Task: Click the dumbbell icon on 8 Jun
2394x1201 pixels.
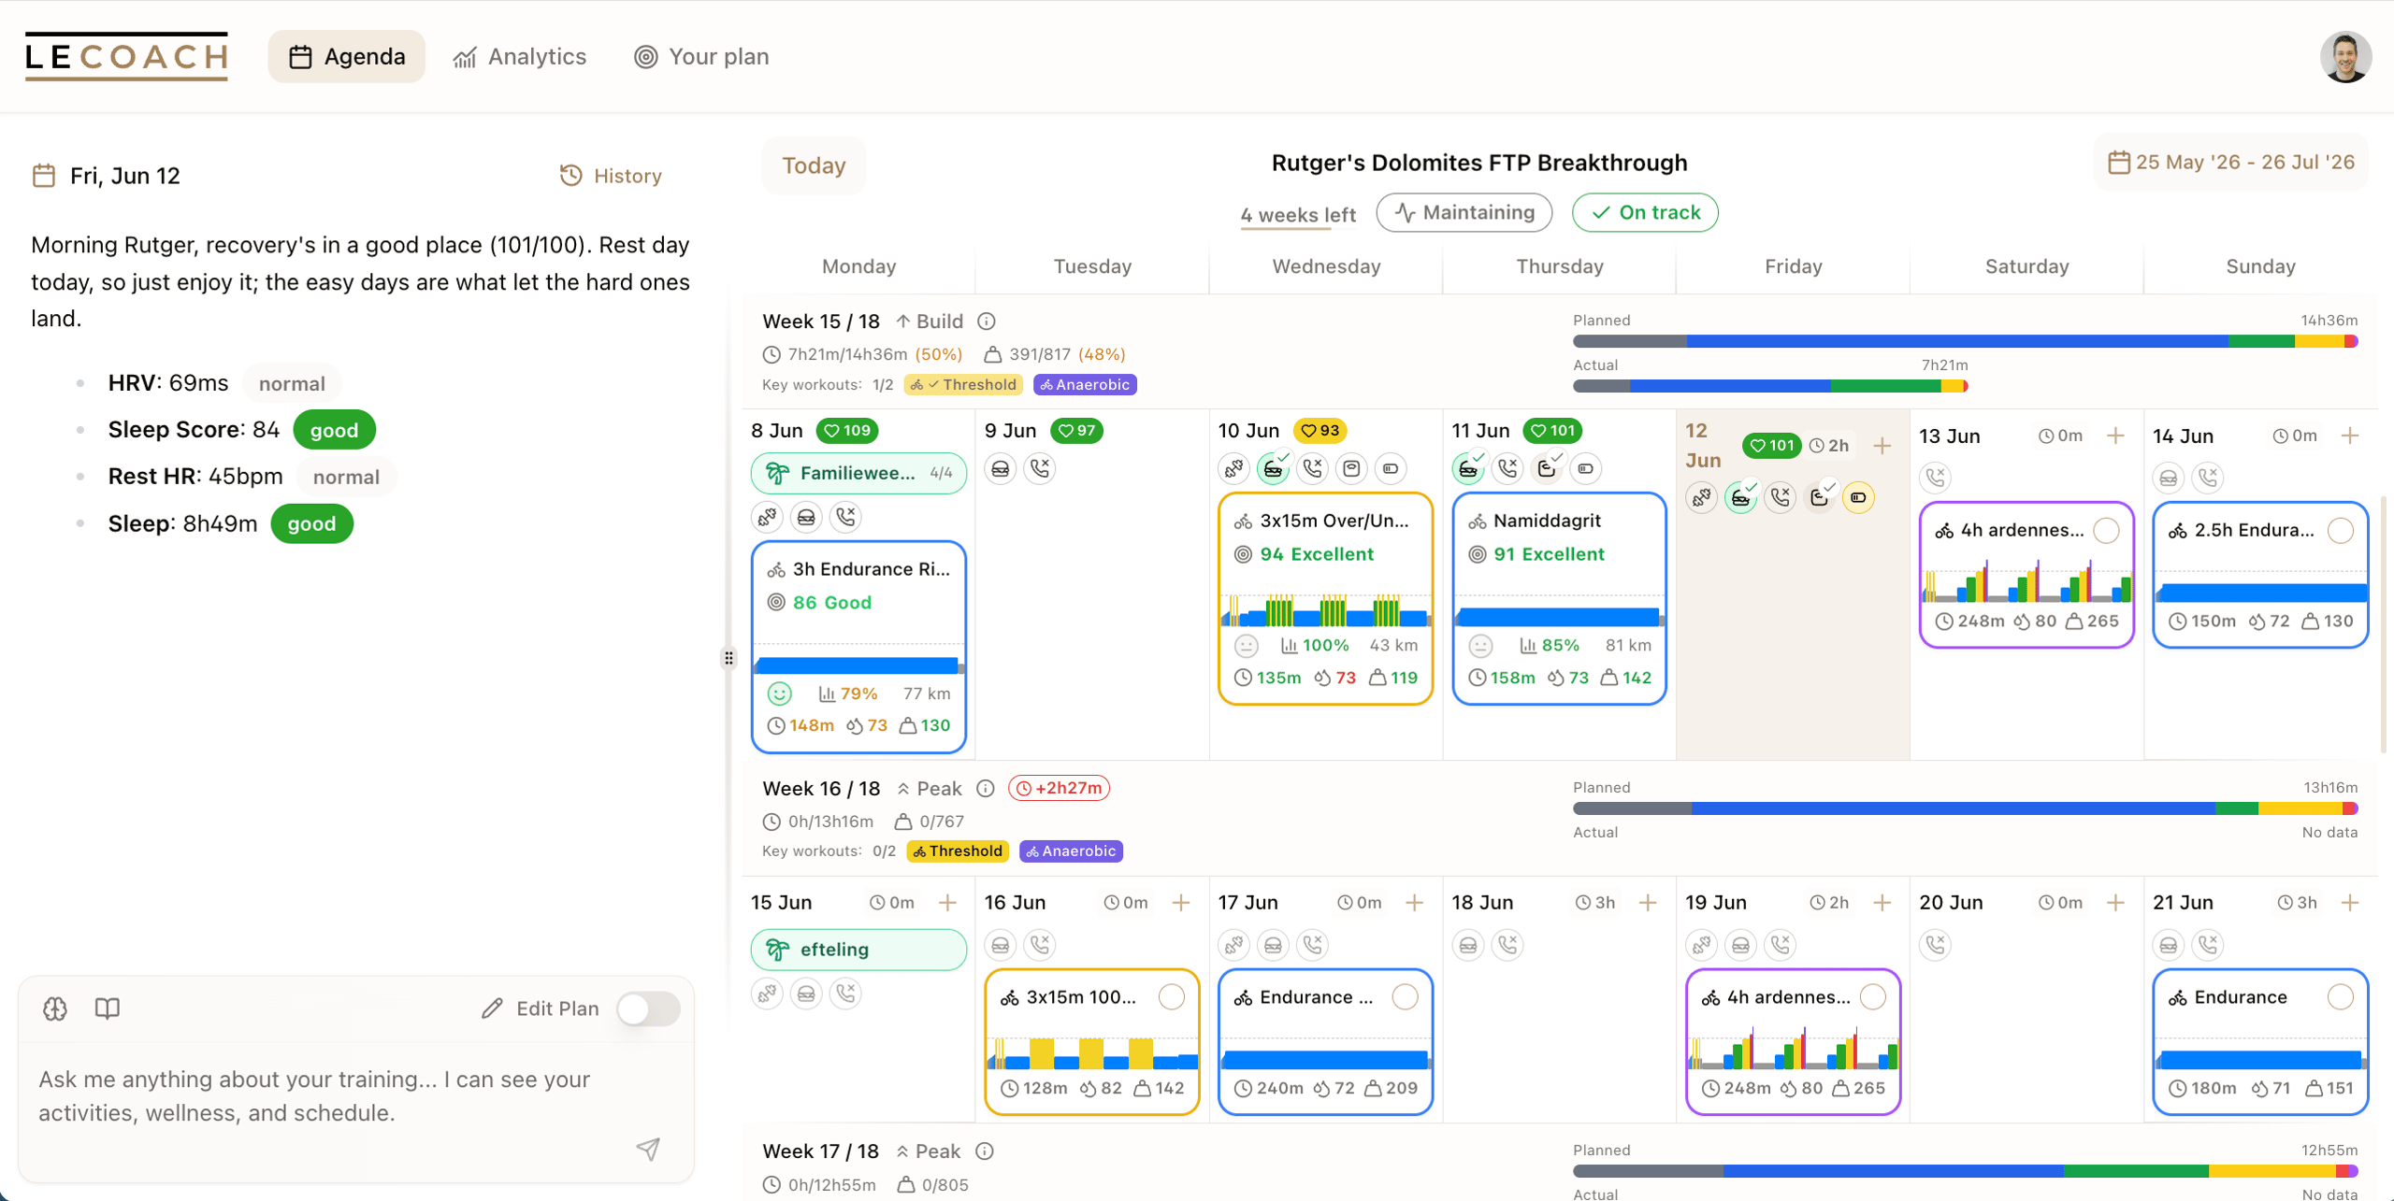Action: tap(768, 517)
